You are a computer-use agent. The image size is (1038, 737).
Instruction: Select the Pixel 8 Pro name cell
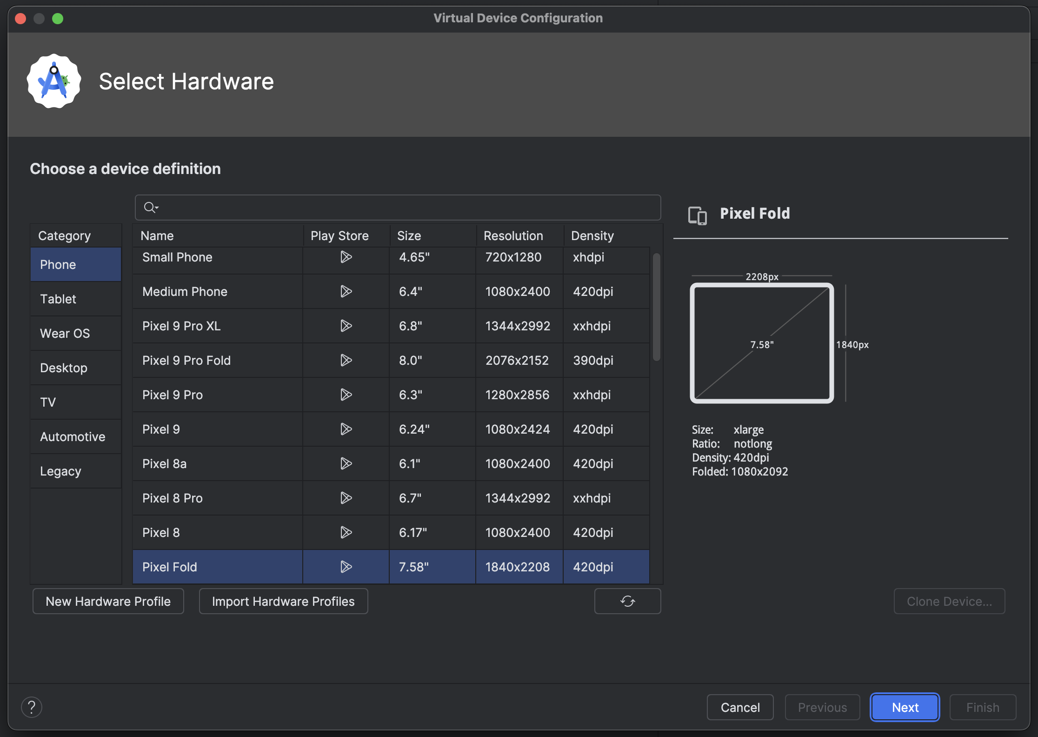point(218,498)
